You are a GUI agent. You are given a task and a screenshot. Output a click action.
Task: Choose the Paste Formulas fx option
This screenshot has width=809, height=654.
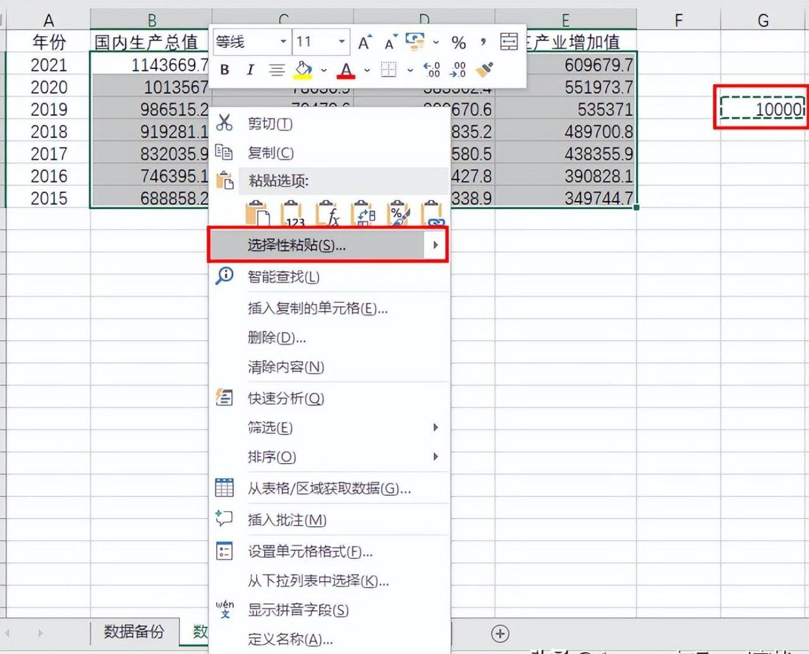(x=328, y=214)
